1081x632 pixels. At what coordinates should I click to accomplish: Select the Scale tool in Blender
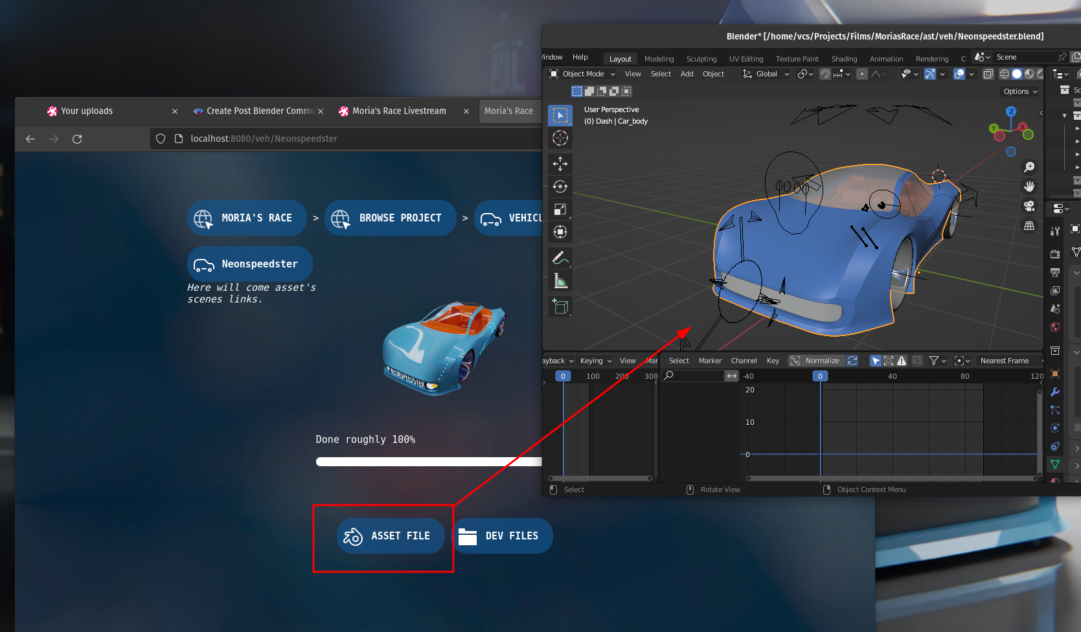pyautogui.click(x=560, y=209)
